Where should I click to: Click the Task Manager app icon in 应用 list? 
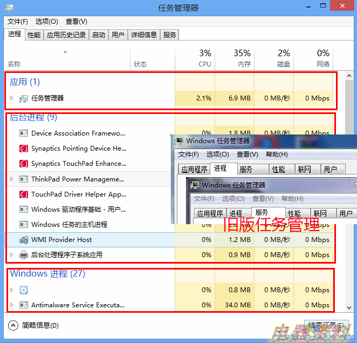point(23,98)
